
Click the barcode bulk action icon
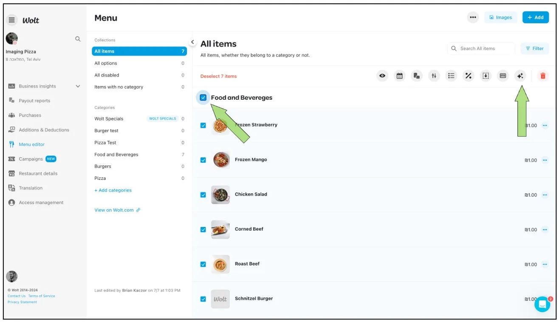coord(503,76)
